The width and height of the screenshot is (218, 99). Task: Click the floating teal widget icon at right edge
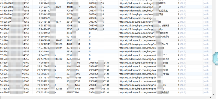[216, 58]
